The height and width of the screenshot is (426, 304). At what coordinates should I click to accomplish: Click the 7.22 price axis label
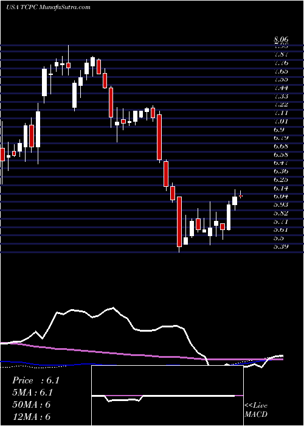click(x=282, y=104)
